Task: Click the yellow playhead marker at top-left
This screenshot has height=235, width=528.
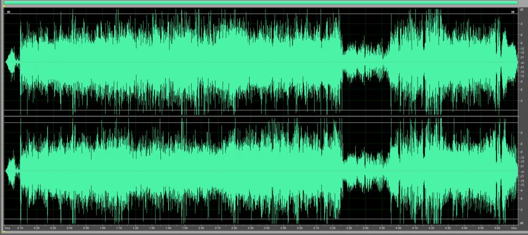Action: click(4, 6)
